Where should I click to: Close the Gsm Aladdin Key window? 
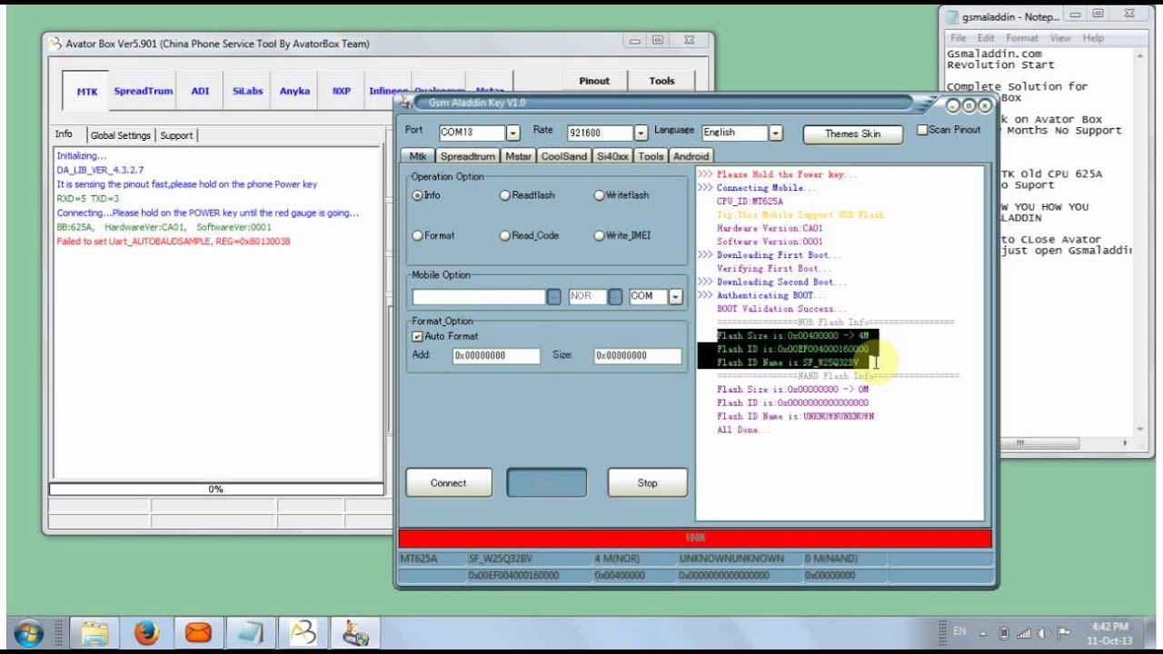point(985,105)
